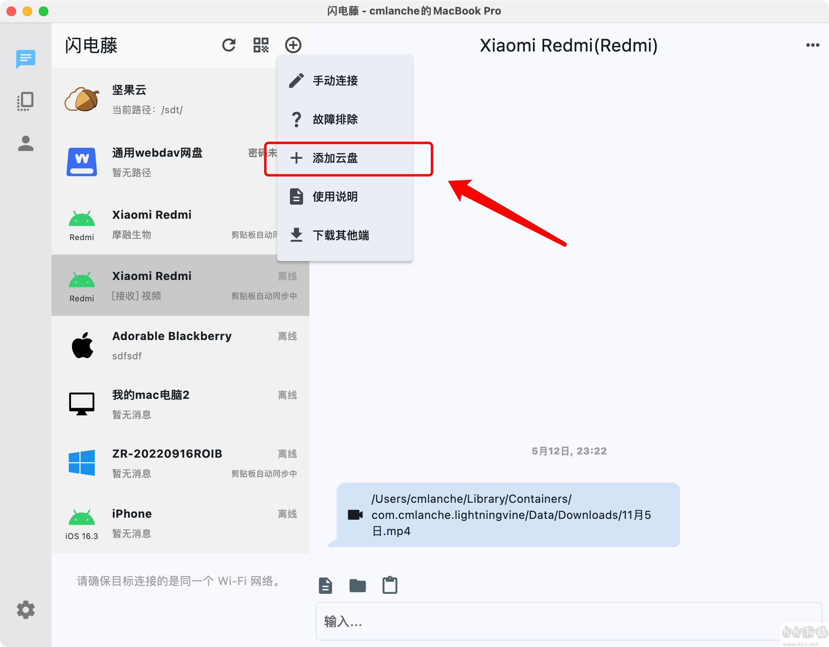Open the devices sidebar icon
The image size is (829, 647).
(26, 102)
